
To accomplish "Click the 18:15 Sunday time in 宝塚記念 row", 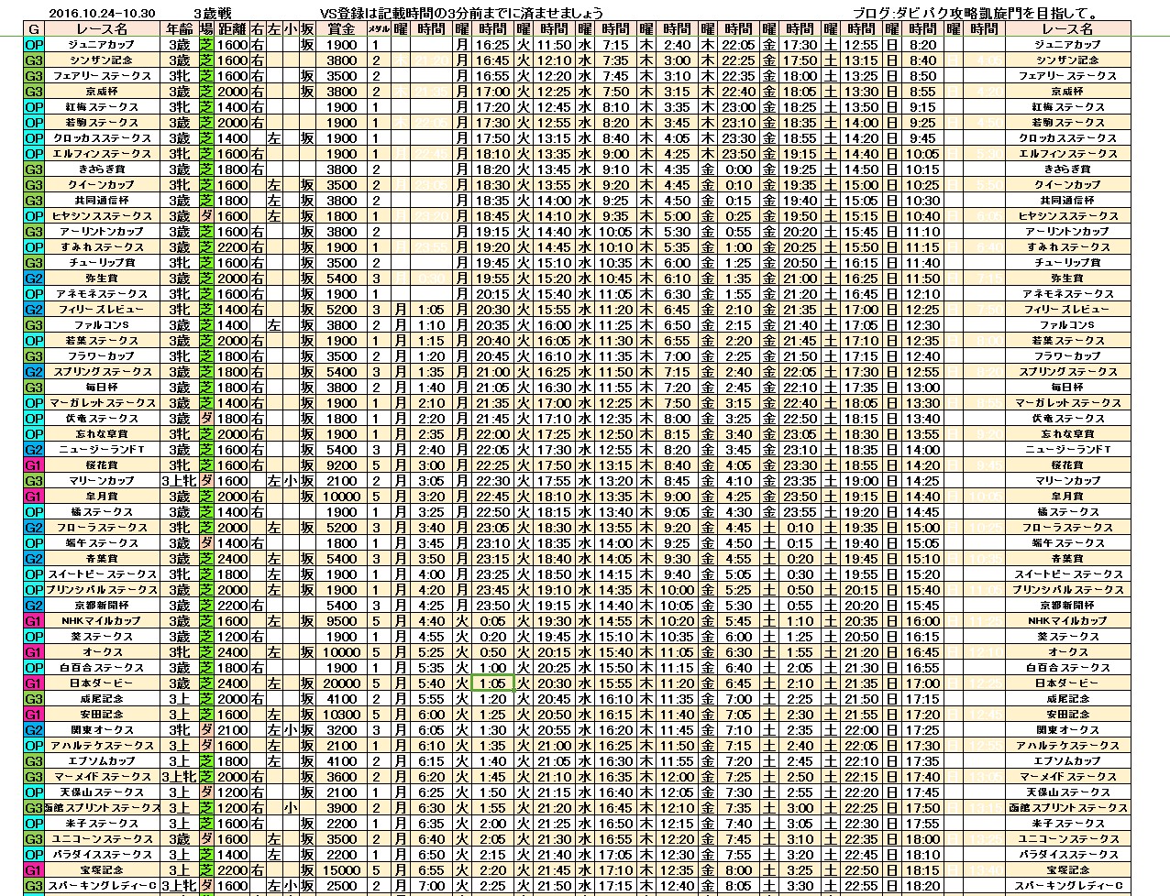I will click(x=922, y=870).
